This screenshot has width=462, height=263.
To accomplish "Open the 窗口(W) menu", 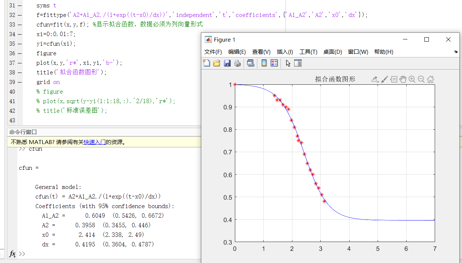I will 358,52.
